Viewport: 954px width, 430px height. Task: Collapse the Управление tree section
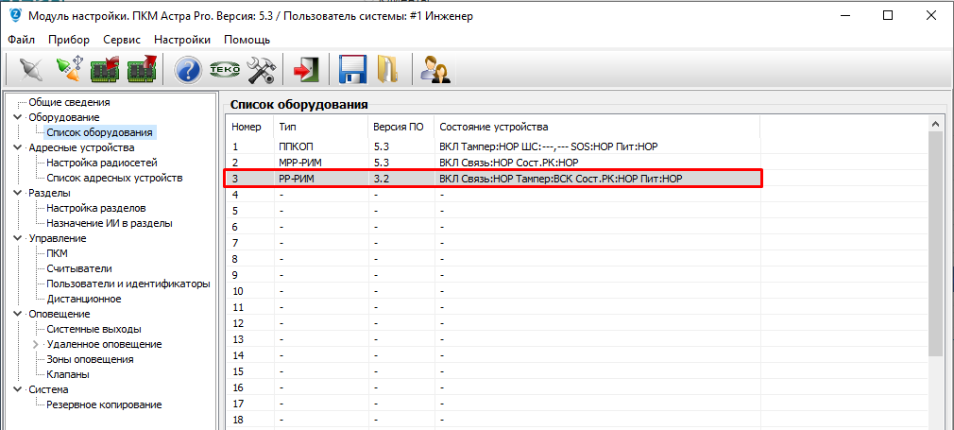(17, 238)
